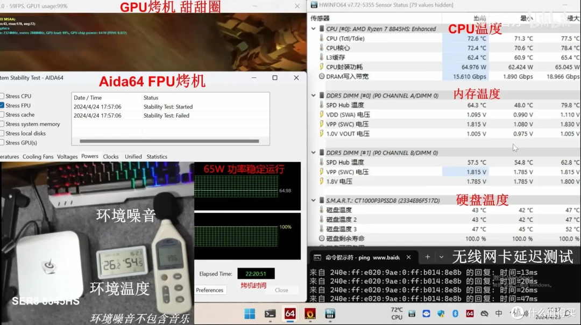Click the command prompt tab icon
The height and width of the screenshot is (325, 581).
pos(317,257)
